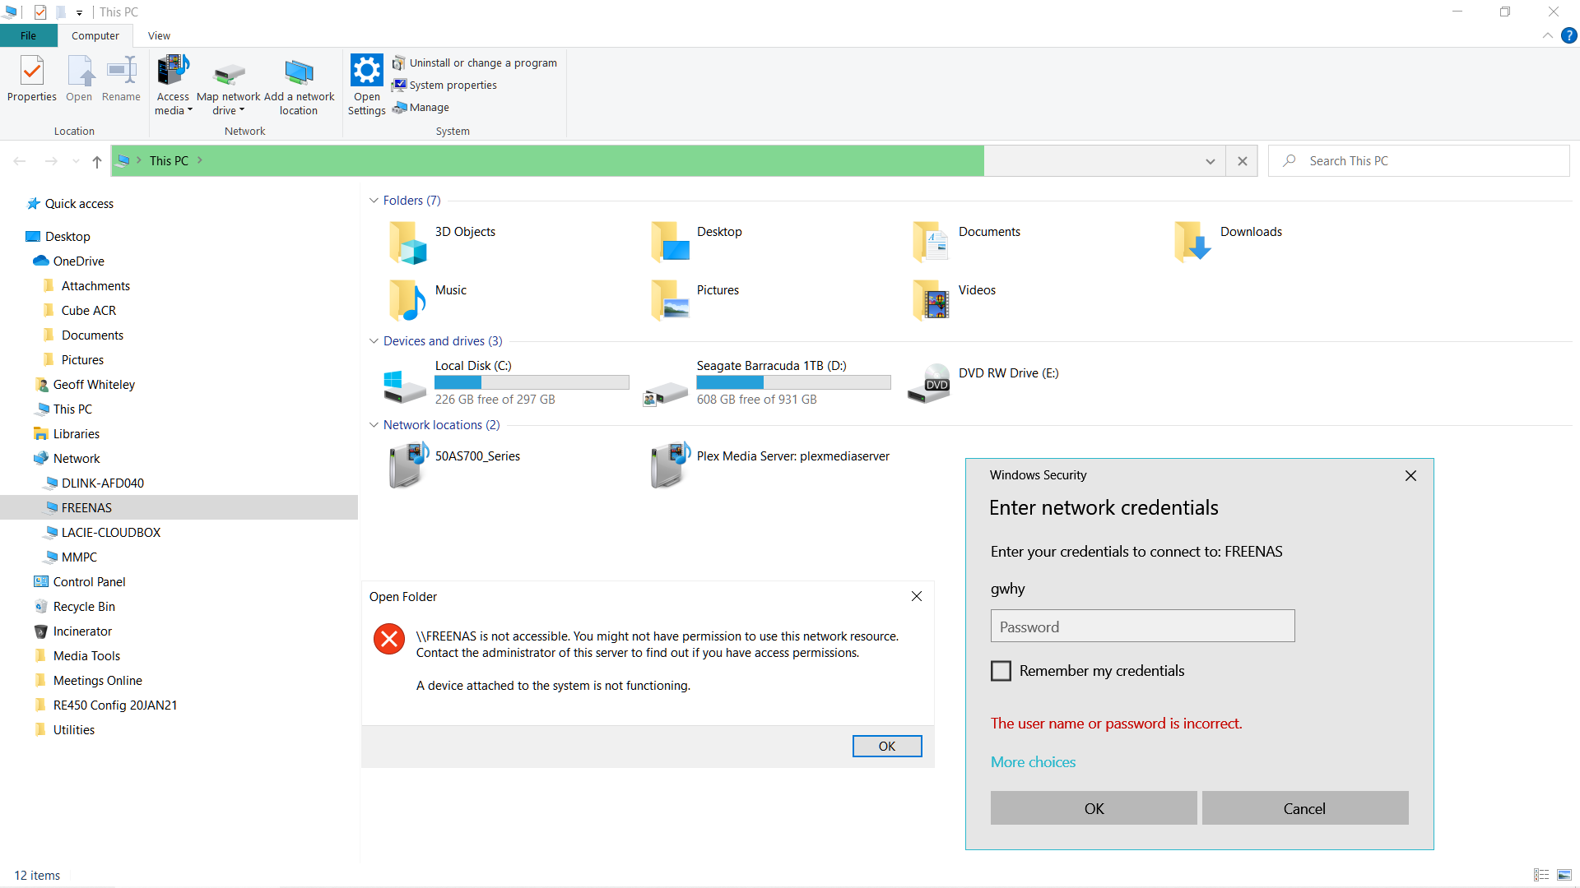Open Properties in the ribbon

point(32,79)
